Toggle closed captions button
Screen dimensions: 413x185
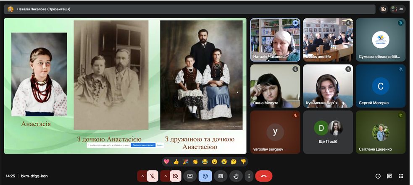pos(220,176)
